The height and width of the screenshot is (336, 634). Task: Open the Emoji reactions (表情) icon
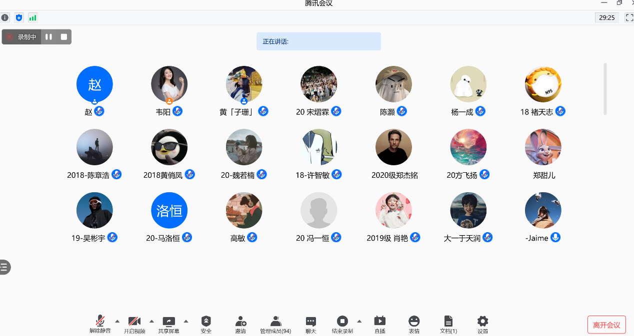[414, 324]
